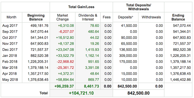194x98 pixels.
Task: Click market change subtotal +96,259.37
Action: (64, 86)
